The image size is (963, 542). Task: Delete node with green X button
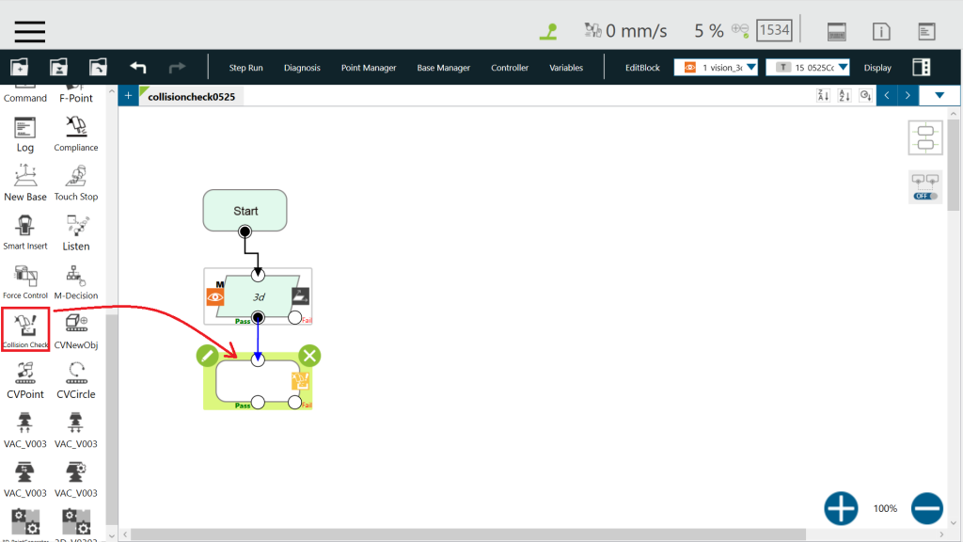point(309,356)
